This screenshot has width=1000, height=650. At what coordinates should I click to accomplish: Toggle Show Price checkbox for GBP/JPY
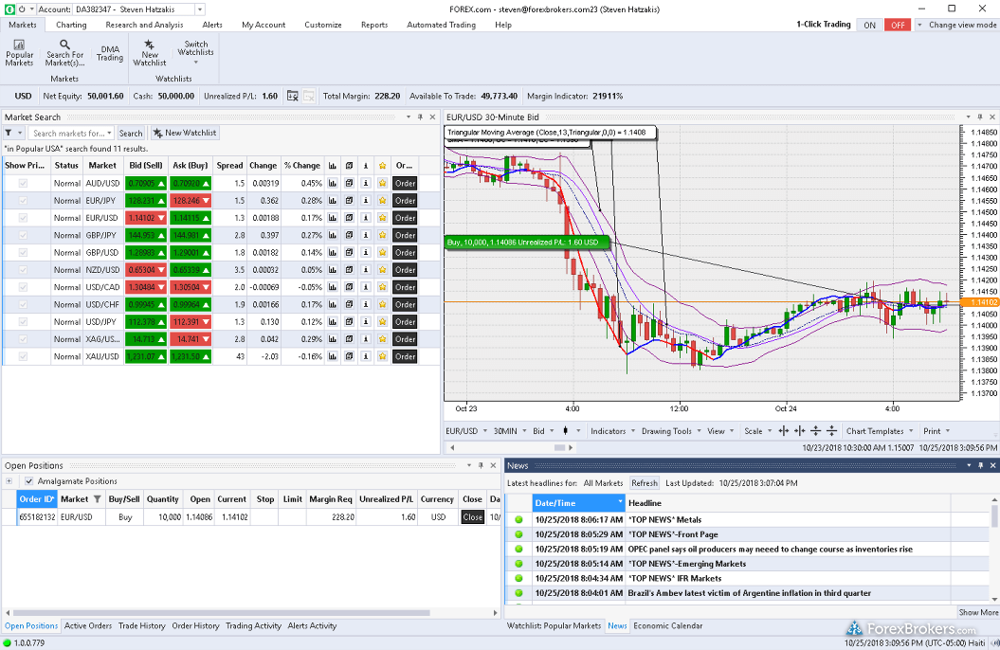[x=23, y=235]
